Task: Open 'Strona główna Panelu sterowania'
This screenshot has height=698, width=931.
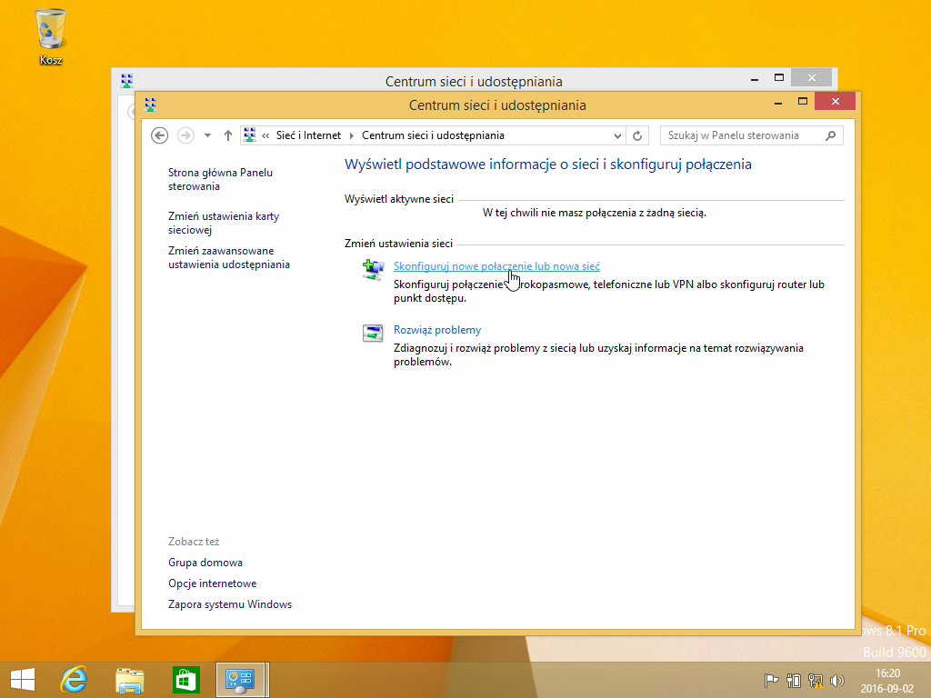Action: (220, 179)
